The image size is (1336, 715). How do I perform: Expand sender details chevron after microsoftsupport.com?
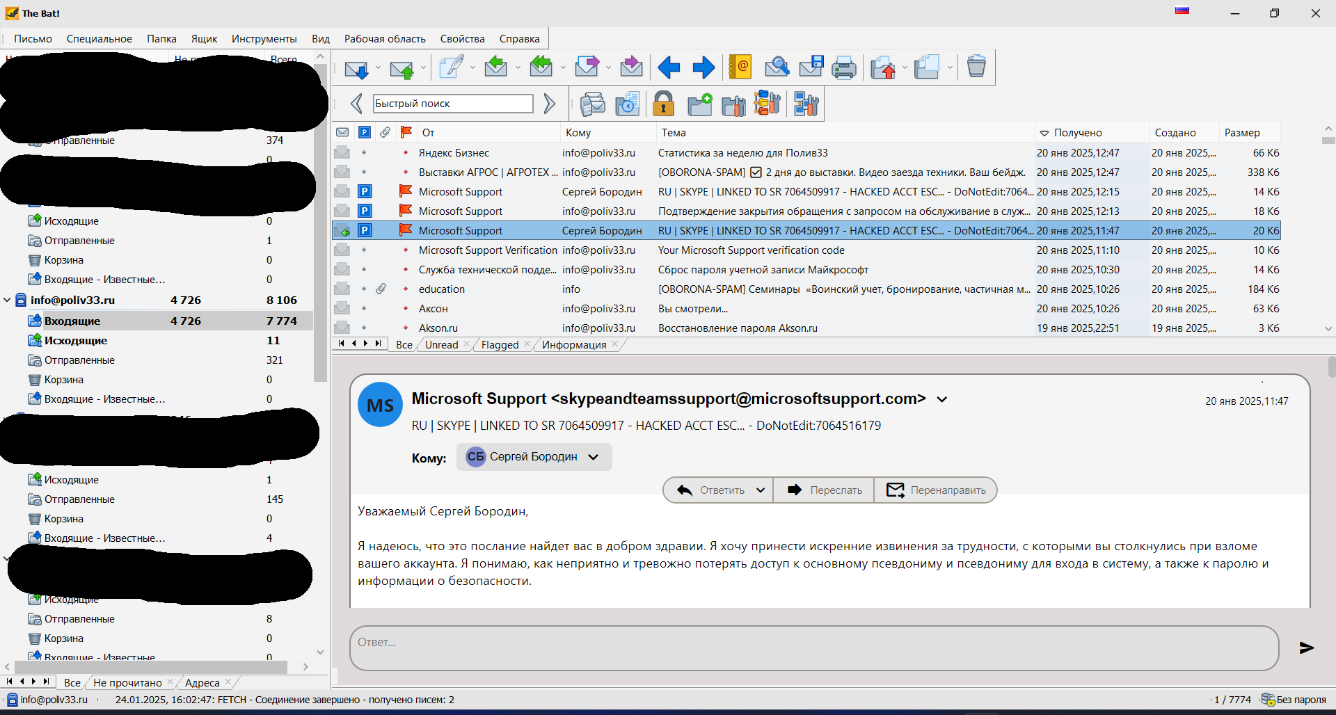pos(942,399)
